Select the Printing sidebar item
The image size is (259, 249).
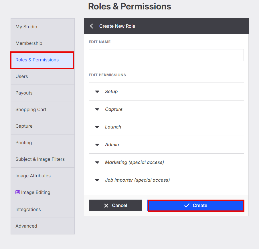[43, 143]
